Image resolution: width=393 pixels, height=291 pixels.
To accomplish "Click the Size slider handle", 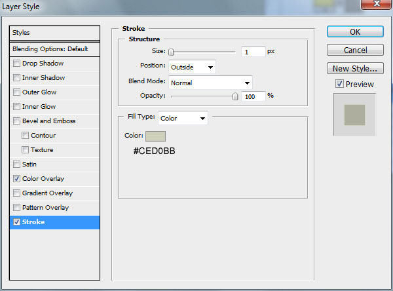I will [x=171, y=52].
